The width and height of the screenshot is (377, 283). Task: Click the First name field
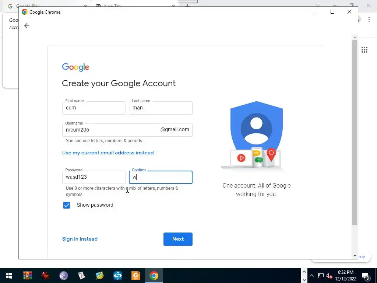(x=94, y=108)
